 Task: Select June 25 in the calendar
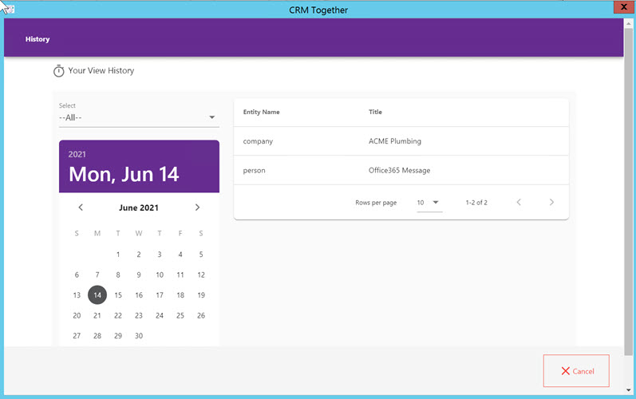click(x=180, y=315)
